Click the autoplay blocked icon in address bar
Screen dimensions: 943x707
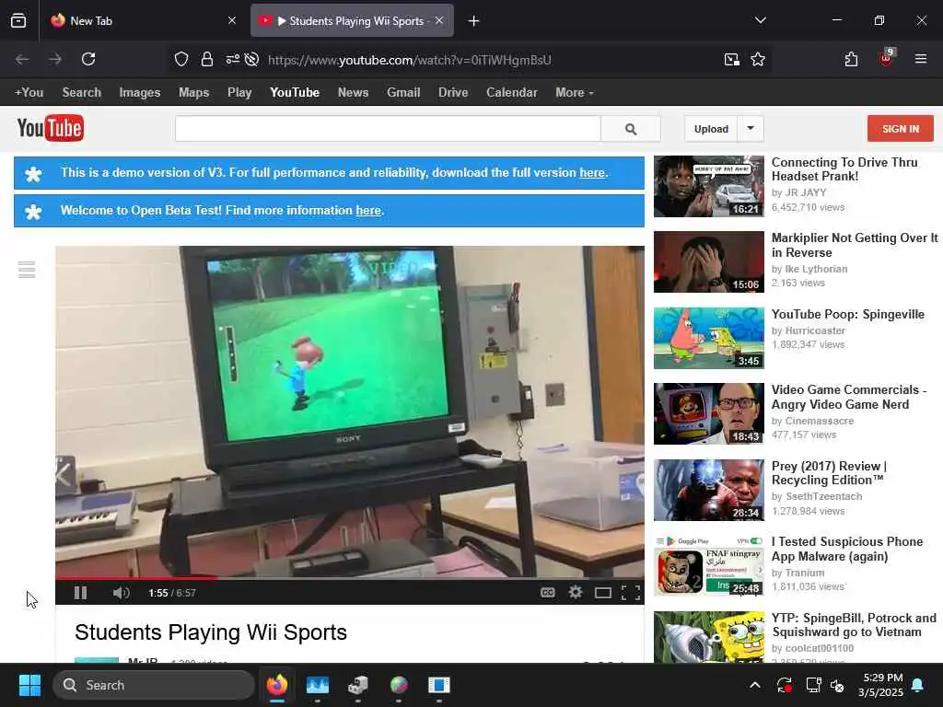tap(252, 59)
